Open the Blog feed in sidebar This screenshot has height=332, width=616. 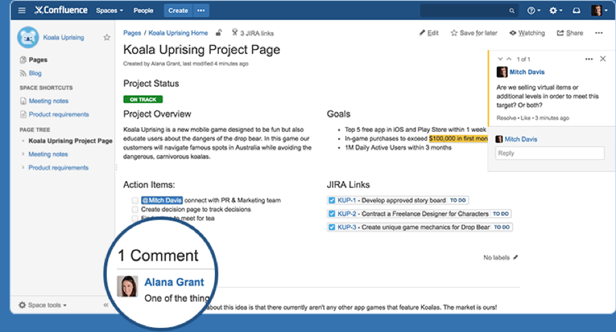(x=34, y=73)
